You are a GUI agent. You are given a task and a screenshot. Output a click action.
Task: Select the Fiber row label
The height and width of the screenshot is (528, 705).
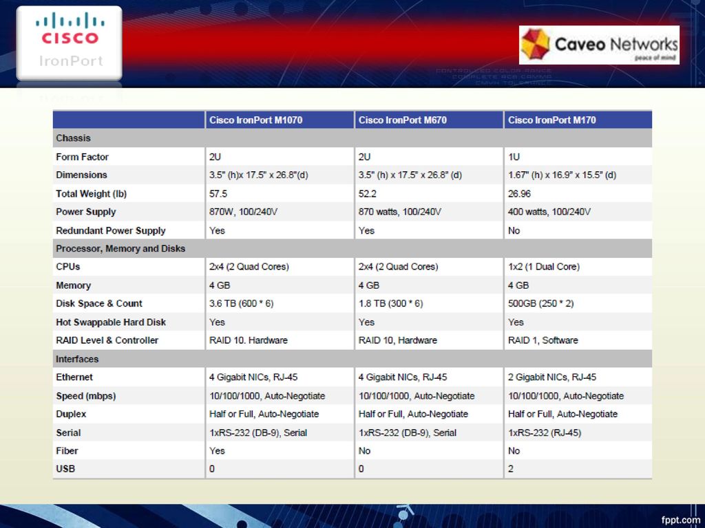(x=67, y=451)
